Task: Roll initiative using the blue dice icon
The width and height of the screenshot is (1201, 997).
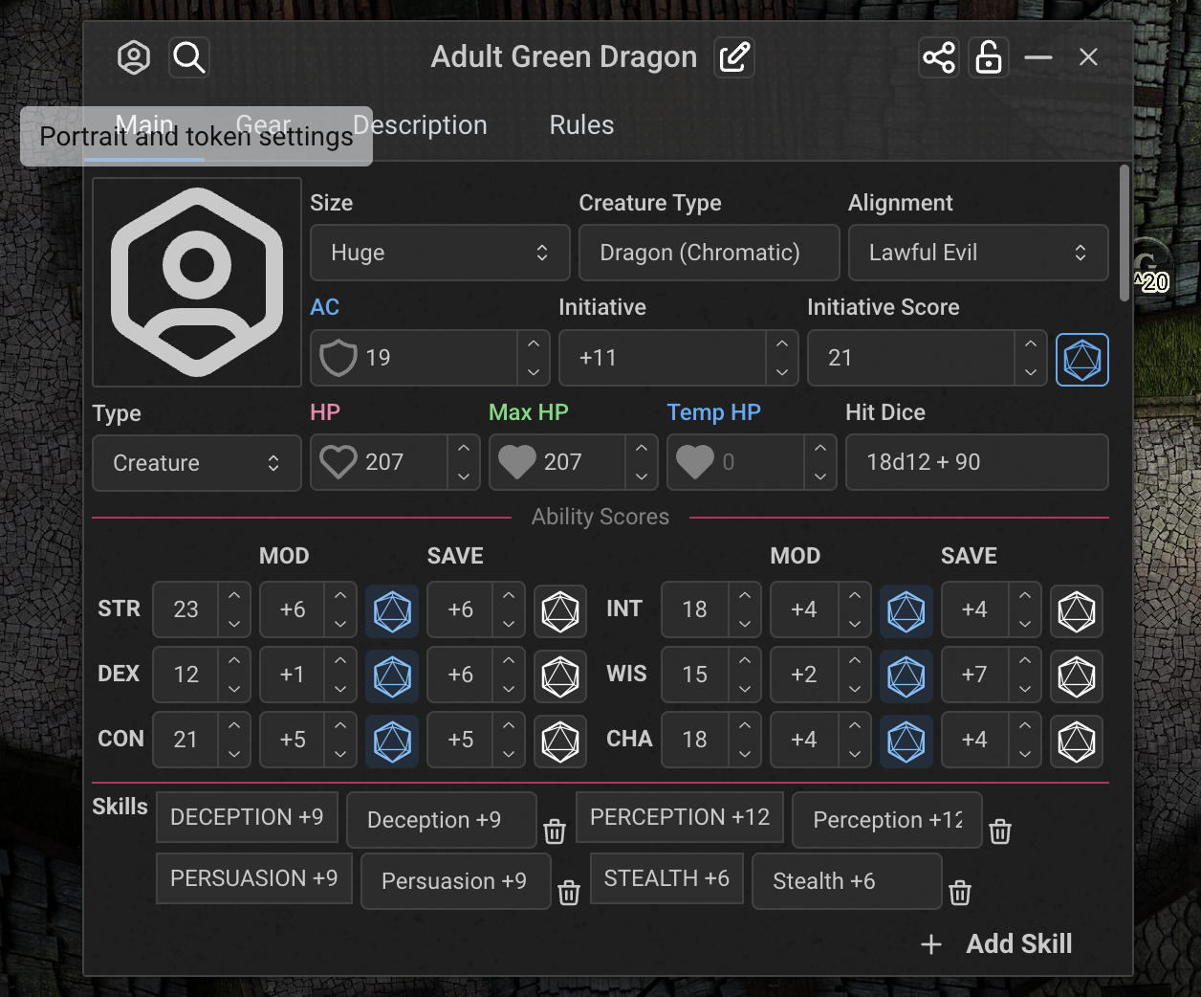Action: (1081, 360)
